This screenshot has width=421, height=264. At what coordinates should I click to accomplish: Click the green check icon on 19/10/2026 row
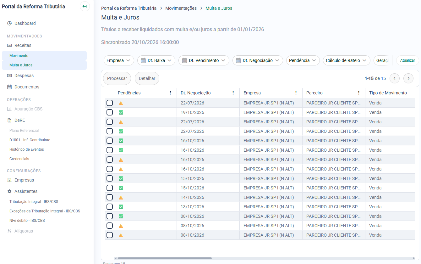point(121,112)
